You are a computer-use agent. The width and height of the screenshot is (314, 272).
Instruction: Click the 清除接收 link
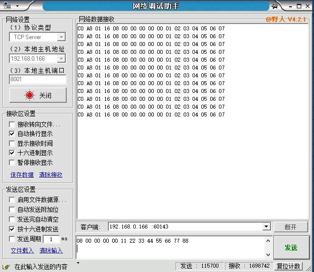(x=51, y=175)
